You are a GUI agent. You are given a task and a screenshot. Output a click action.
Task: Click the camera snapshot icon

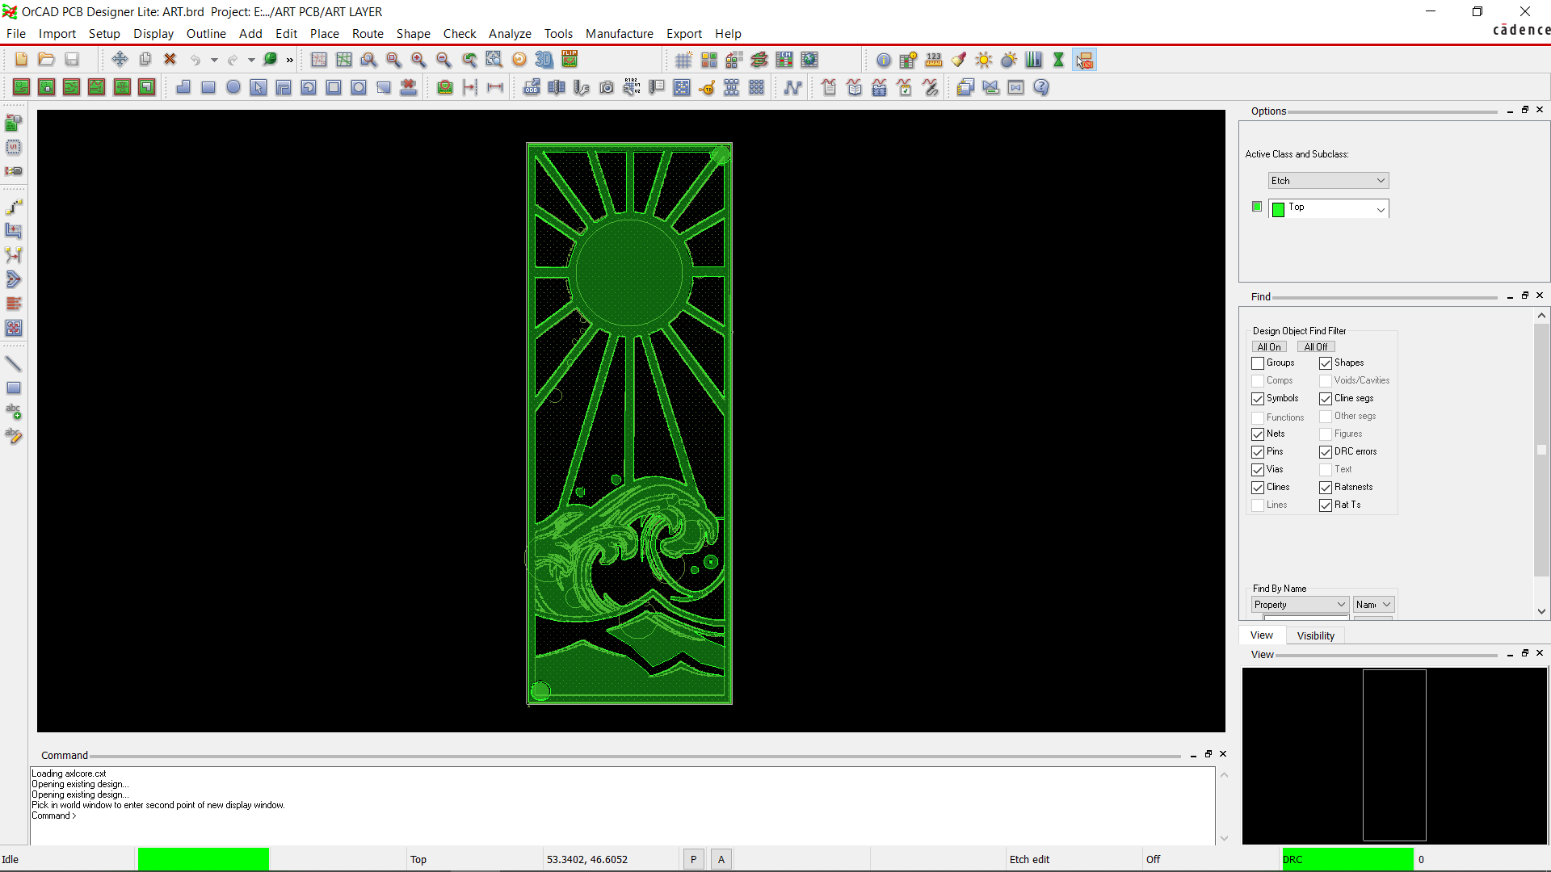coord(607,87)
